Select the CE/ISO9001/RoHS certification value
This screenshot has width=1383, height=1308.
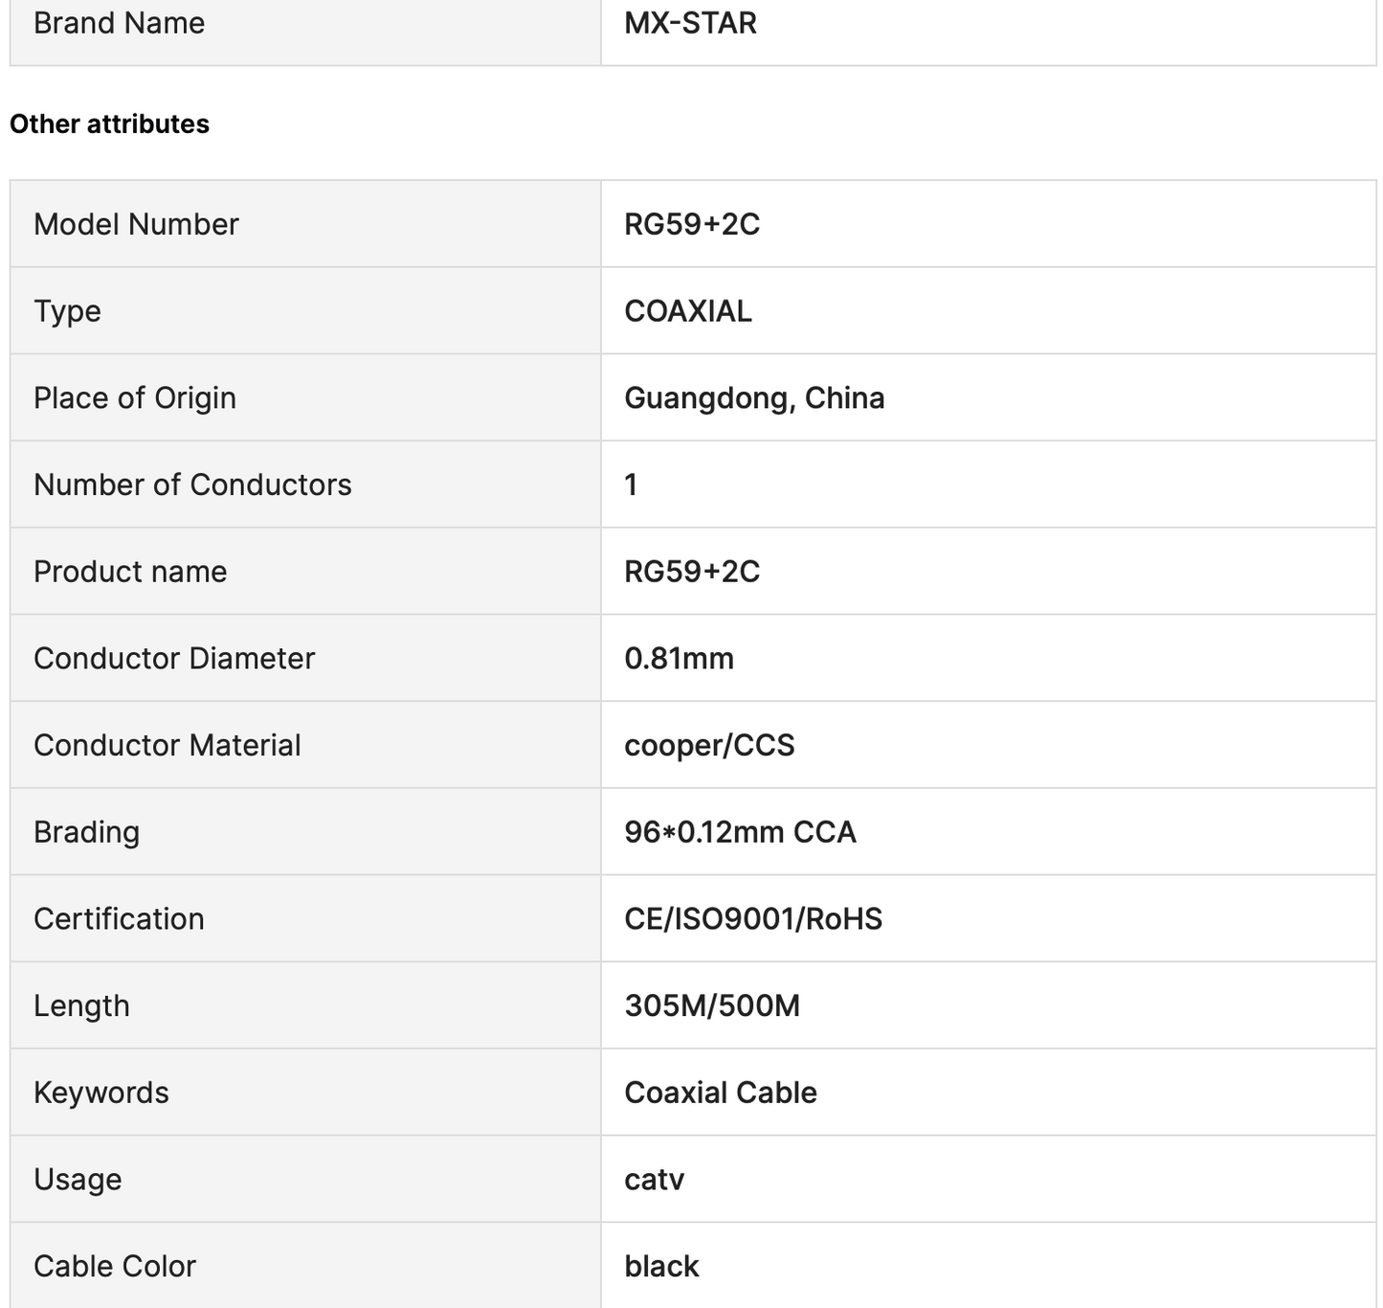click(753, 919)
